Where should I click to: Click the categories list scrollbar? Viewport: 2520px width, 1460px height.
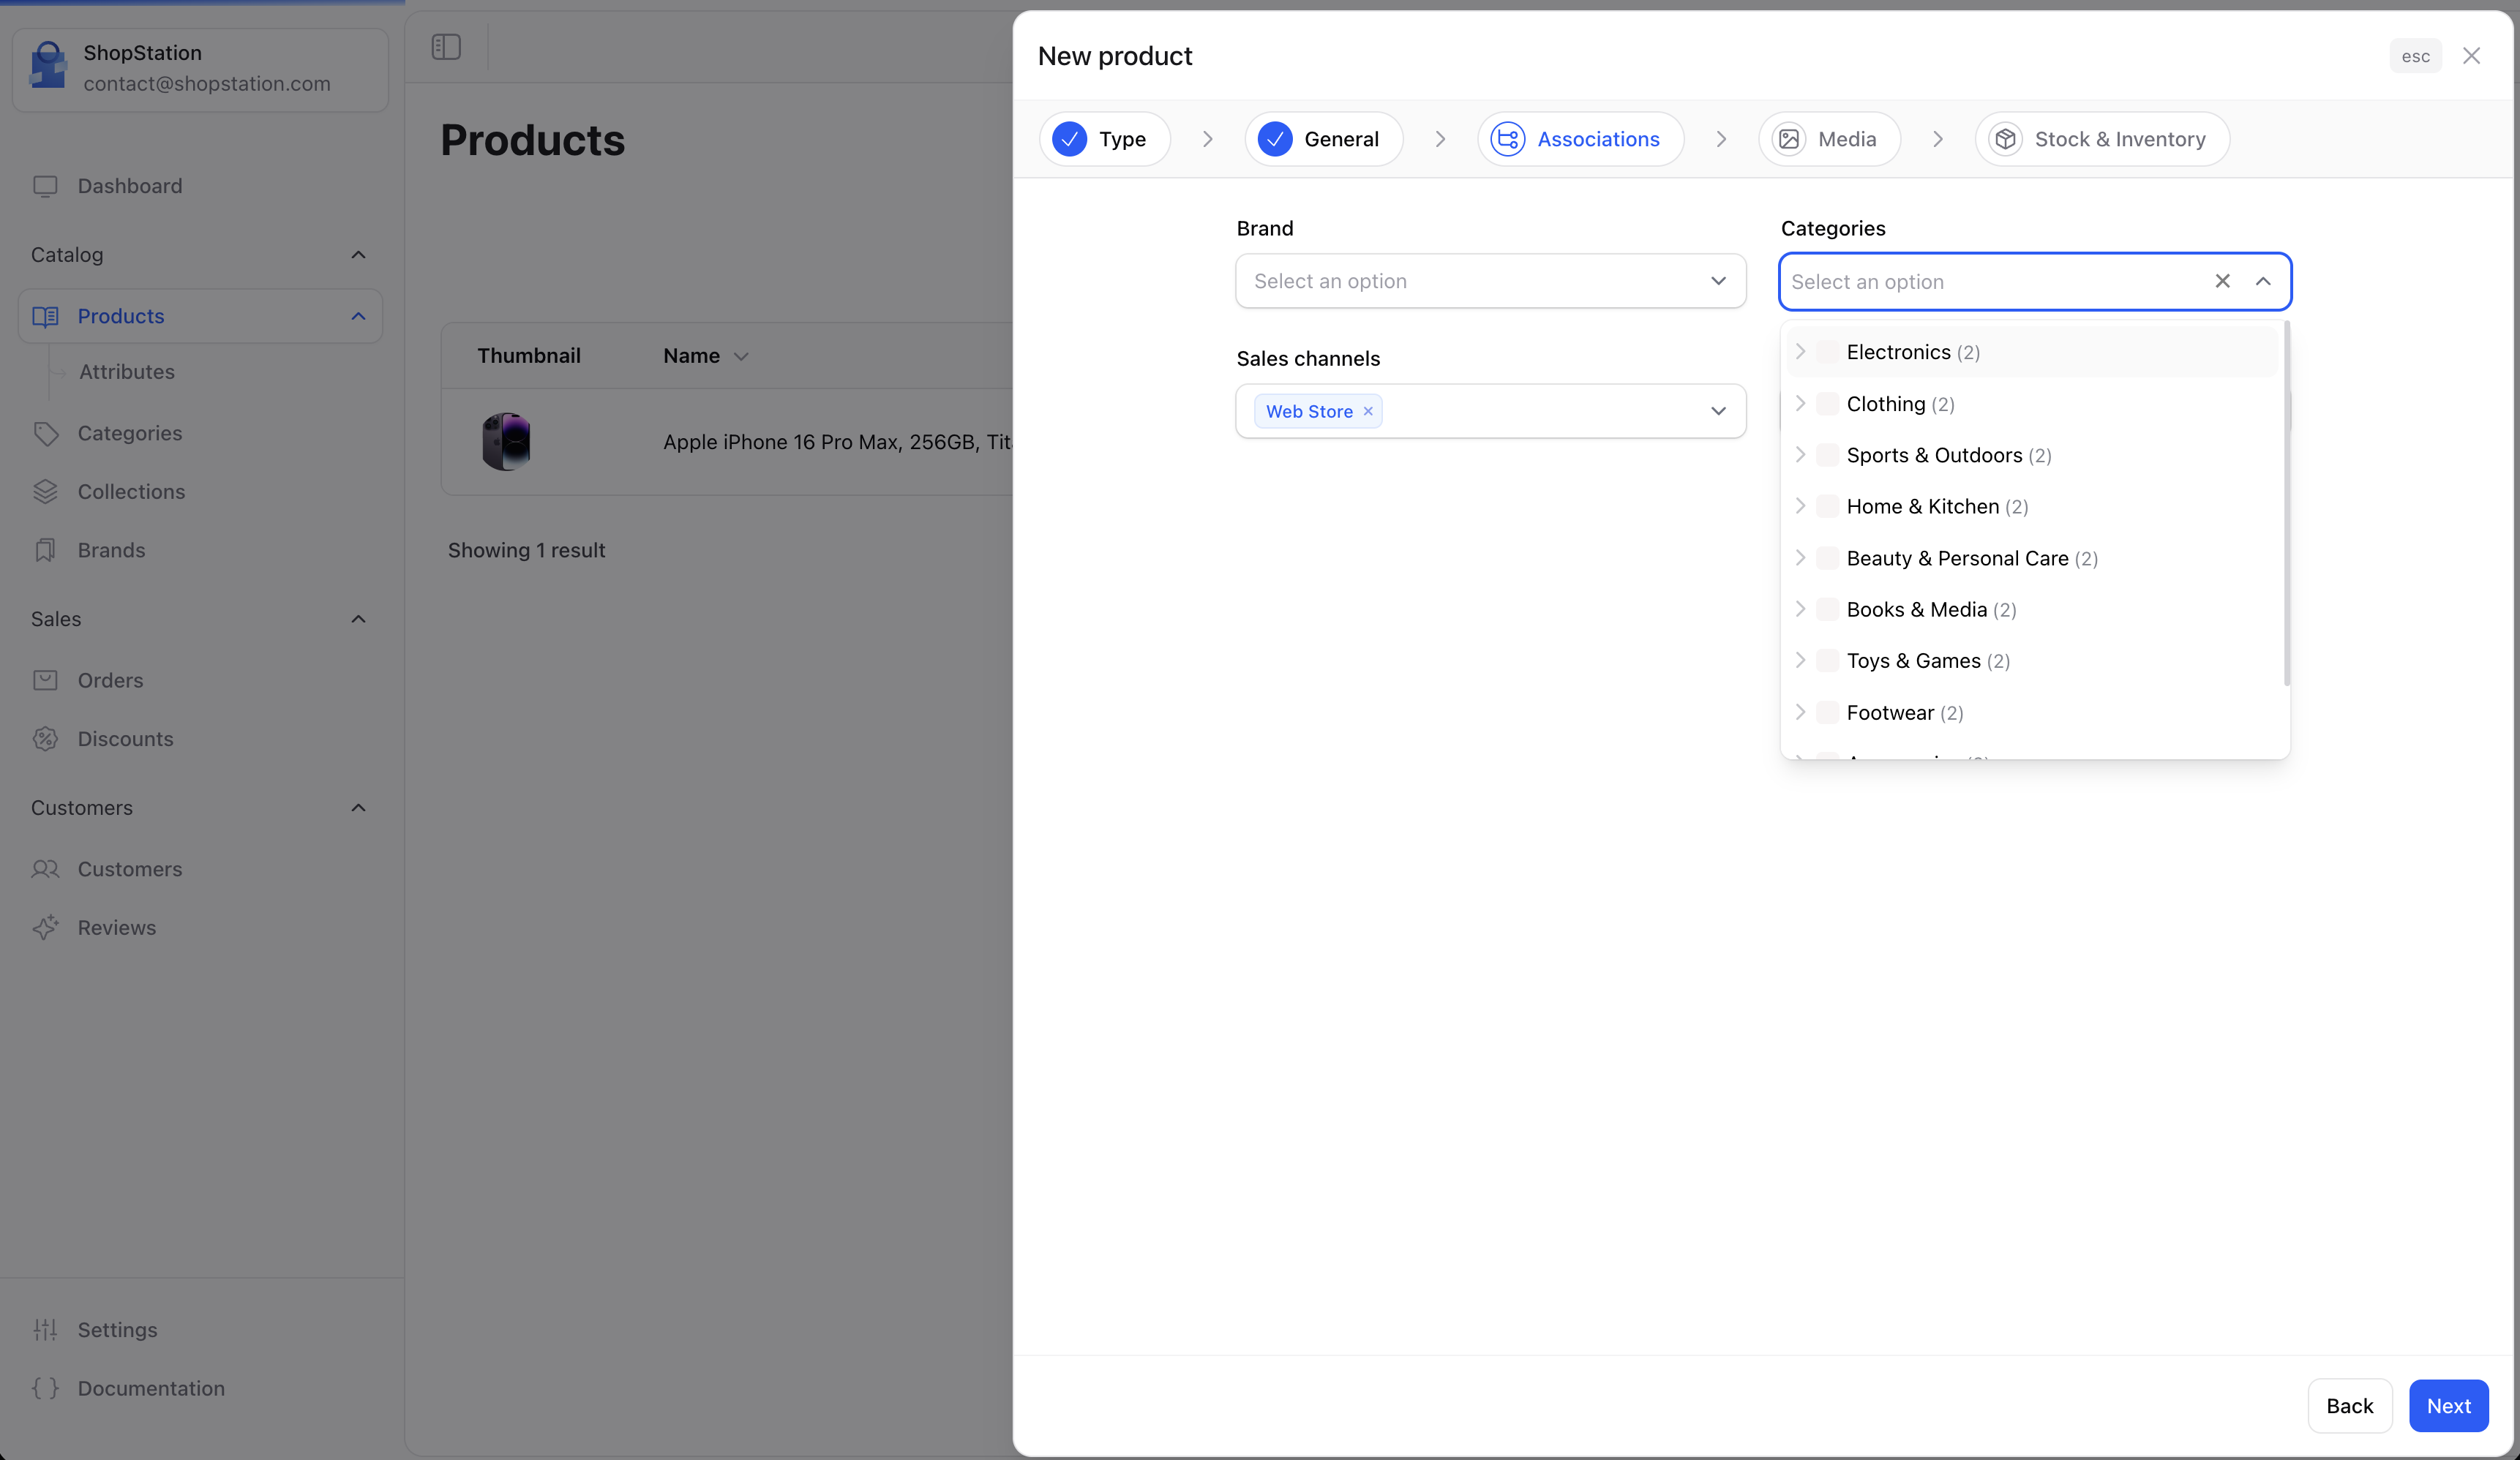click(2286, 504)
